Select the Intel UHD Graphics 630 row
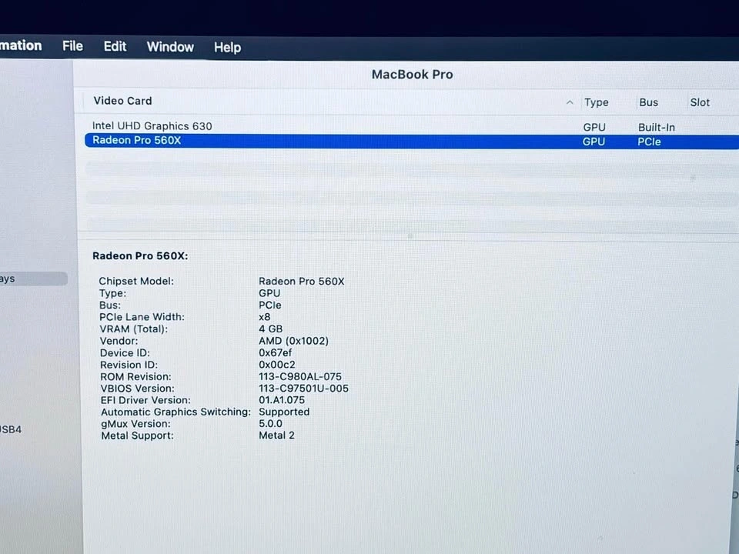Image resolution: width=739 pixels, height=554 pixels. pyautogui.click(x=152, y=126)
